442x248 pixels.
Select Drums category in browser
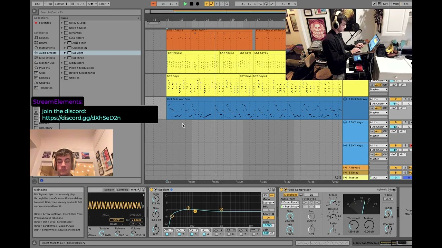[x=43, y=43]
